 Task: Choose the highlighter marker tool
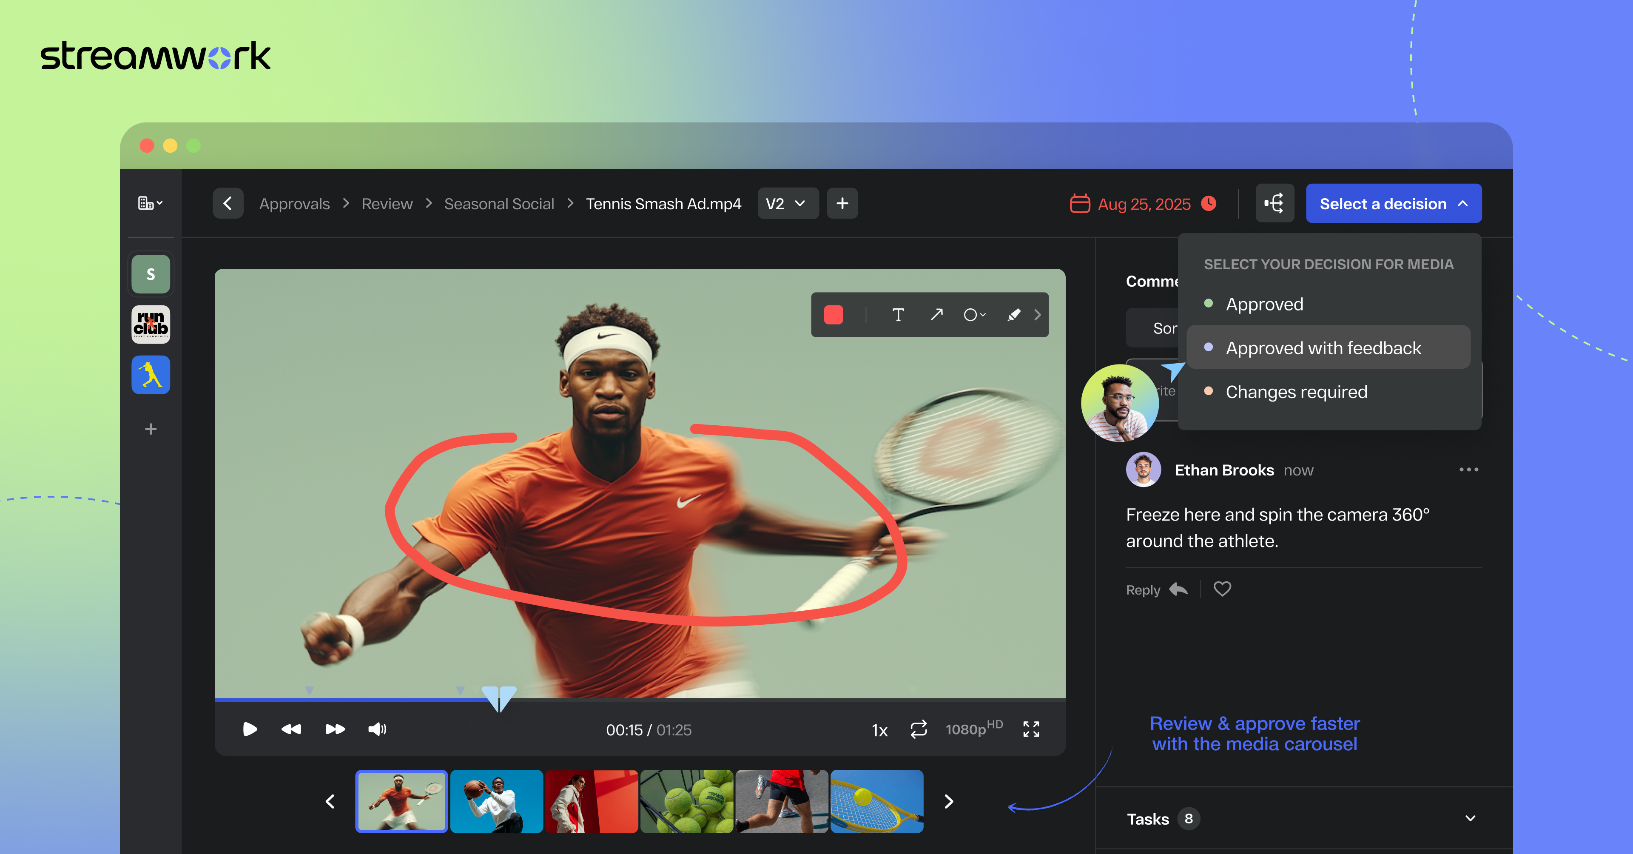1013,315
